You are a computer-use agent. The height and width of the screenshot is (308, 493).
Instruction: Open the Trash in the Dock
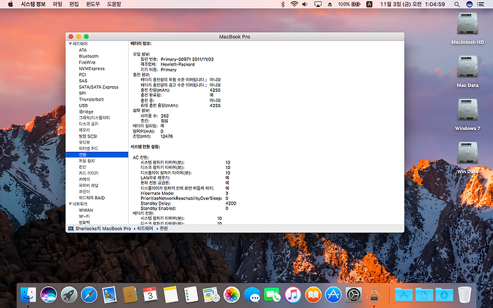(x=465, y=295)
